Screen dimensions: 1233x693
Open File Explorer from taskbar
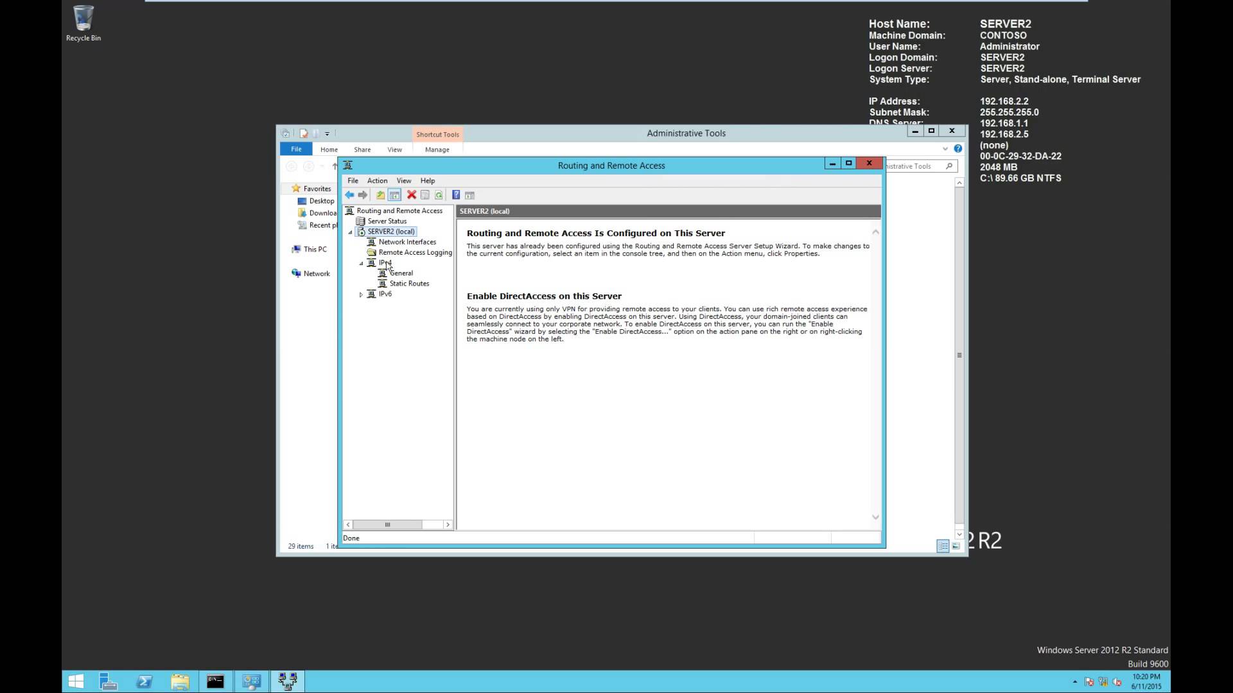[x=180, y=681]
